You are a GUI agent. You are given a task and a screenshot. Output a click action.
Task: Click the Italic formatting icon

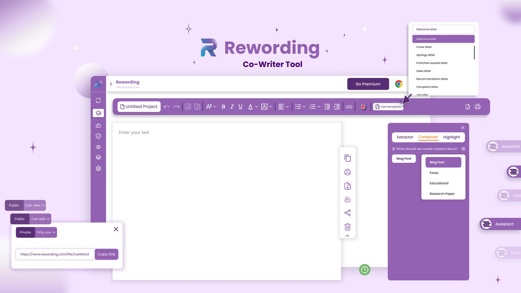(232, 107)
